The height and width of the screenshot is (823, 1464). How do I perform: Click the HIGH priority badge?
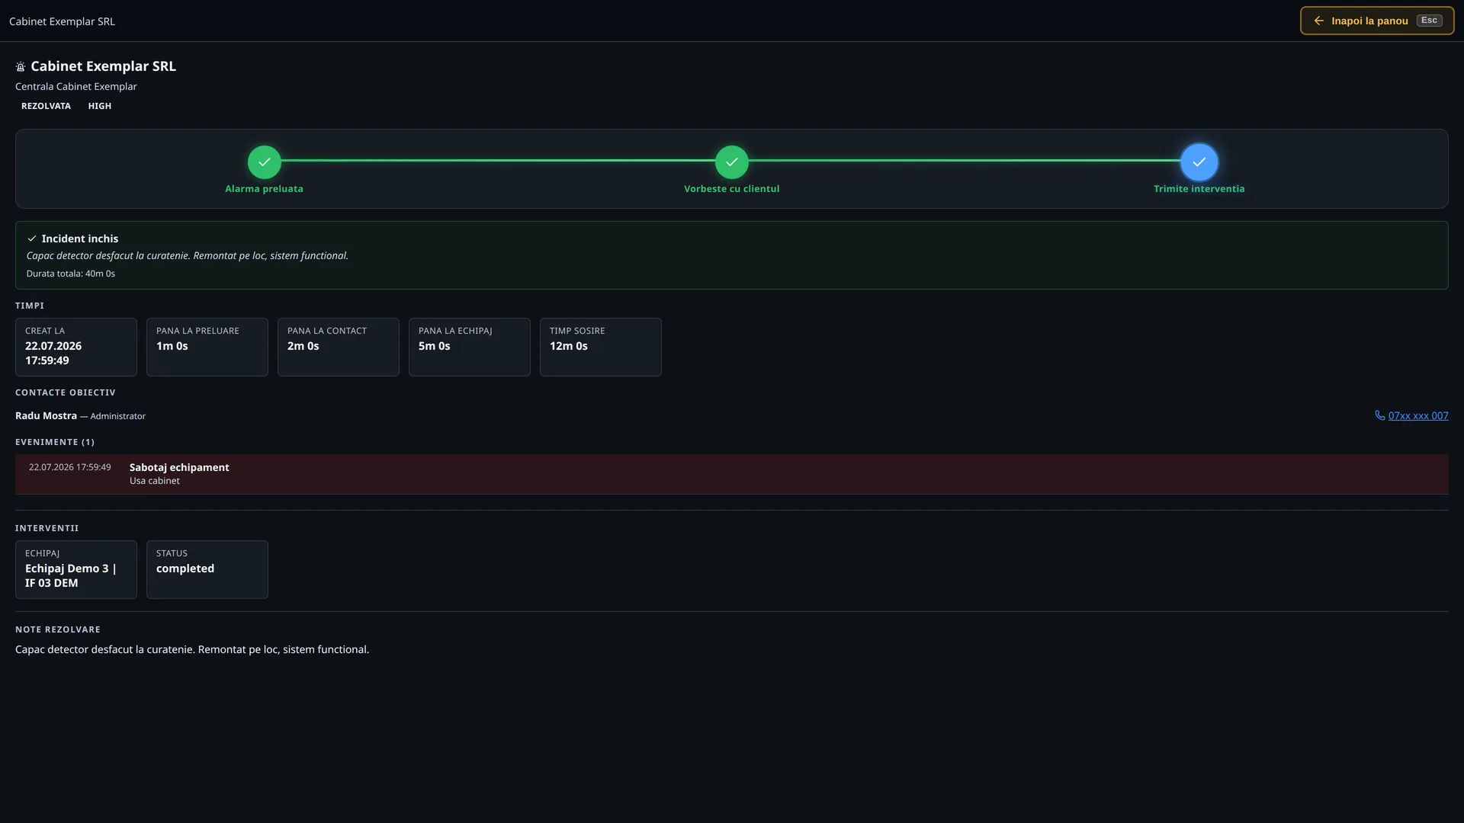click(x=99, y=106)
